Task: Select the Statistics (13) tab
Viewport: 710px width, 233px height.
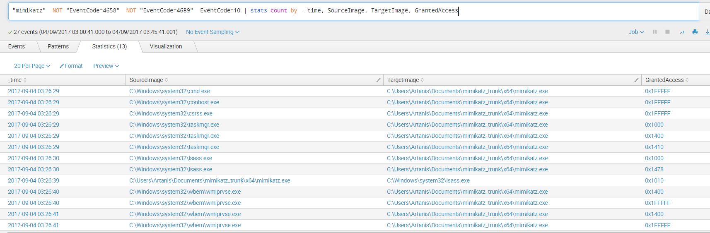Action: click(x=109, y=46)
